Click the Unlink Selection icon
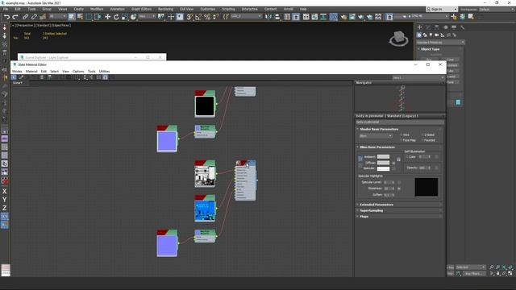Viewport: 516px width, 290px height. [34, 17]
